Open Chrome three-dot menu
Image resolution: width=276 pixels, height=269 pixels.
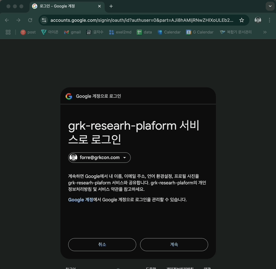[269, 20]
